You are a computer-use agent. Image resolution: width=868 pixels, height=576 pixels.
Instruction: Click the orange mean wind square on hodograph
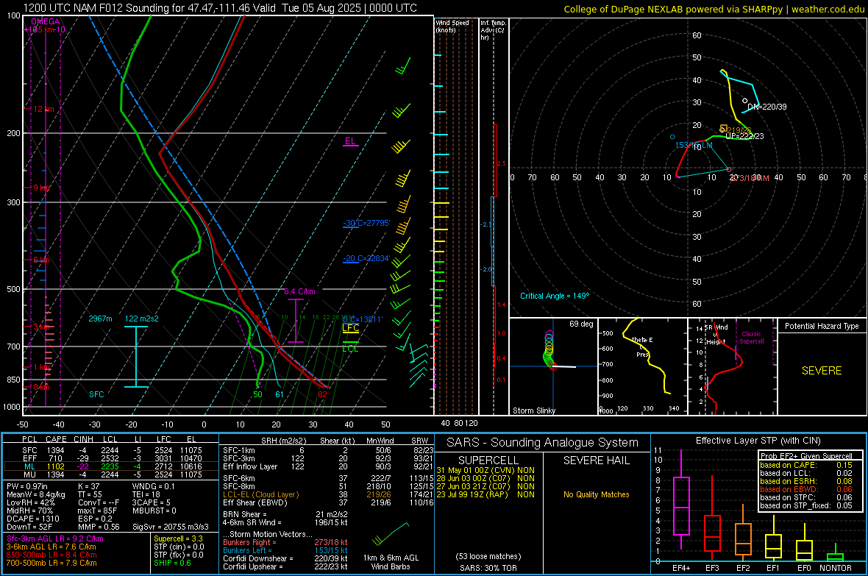(723, 129)
